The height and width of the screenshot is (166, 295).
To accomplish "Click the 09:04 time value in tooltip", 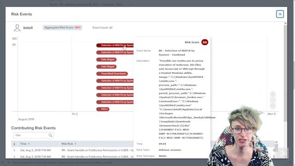I will pos(162,144).
